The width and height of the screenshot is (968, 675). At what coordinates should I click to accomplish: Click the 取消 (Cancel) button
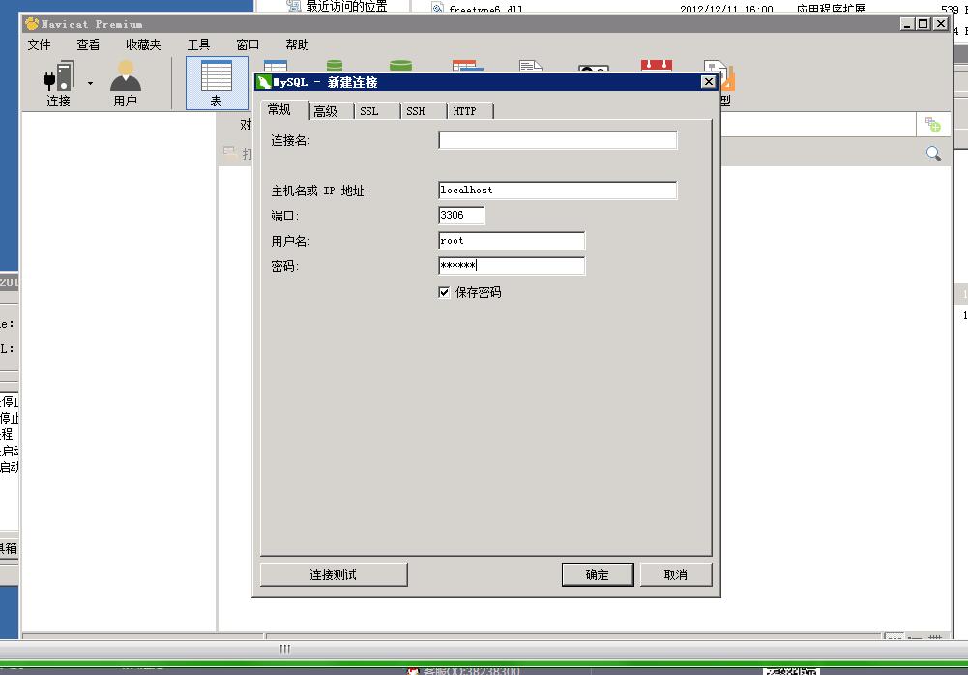tap(676, 574)
